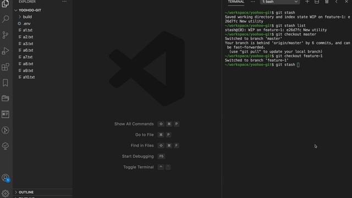Open the a8.txt file
This screenshot has width=352, height=198.
click(x=28, y=64)
